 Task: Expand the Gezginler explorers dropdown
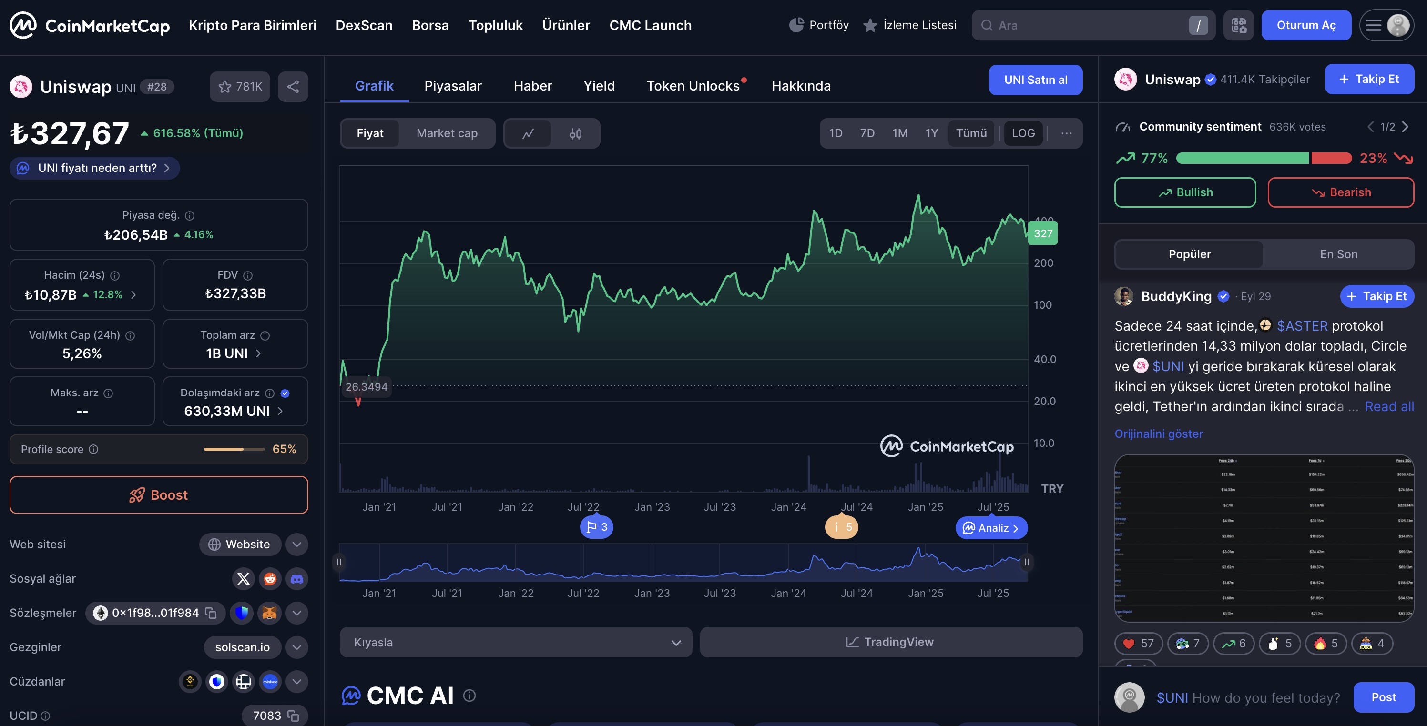pos(297,647)
